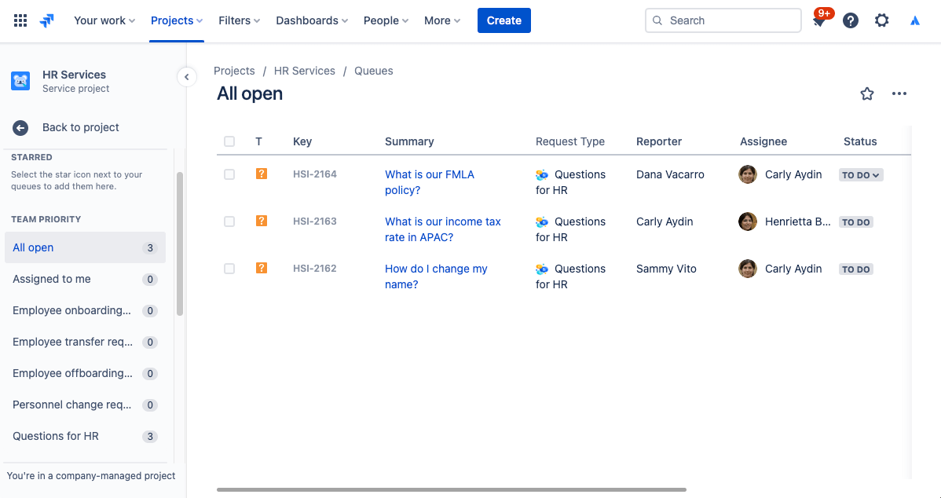Click the Create button
941x498 pixels.
coord(503,20)
